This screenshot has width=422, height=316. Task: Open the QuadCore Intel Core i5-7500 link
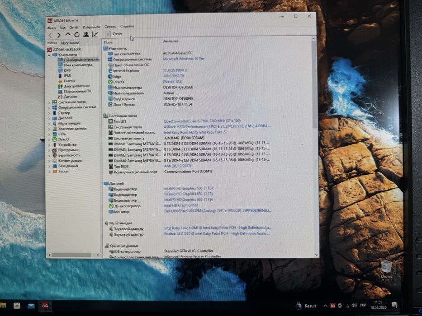coord(202,121)
